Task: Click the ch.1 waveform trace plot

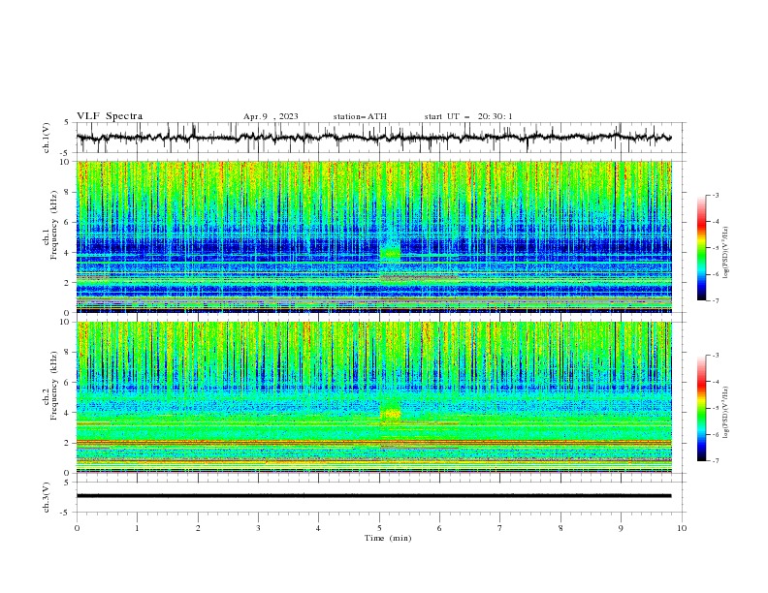Action: coord(374,138)
